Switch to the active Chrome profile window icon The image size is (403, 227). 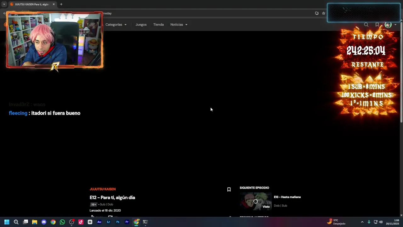[136, 222]
